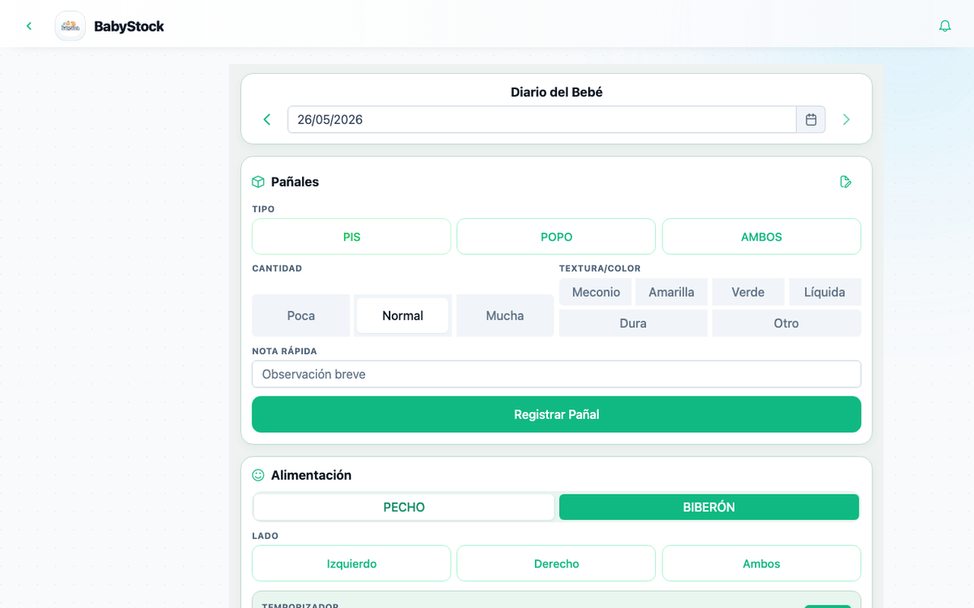The height and width of the screenshot is (608, 974).
Task: Select Derecho side
Action: pyautogui.click(x=556, y=563)
